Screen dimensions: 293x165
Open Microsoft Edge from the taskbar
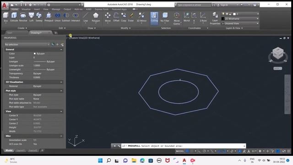pos(142,160)
